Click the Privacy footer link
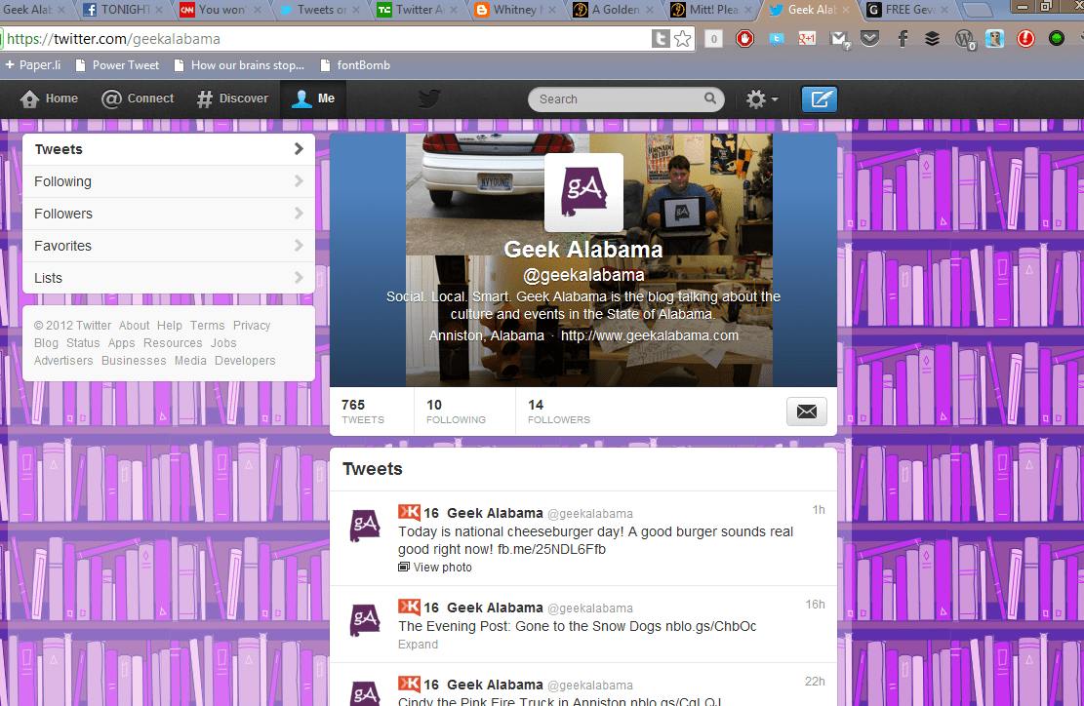 click(x=252, y=326)
